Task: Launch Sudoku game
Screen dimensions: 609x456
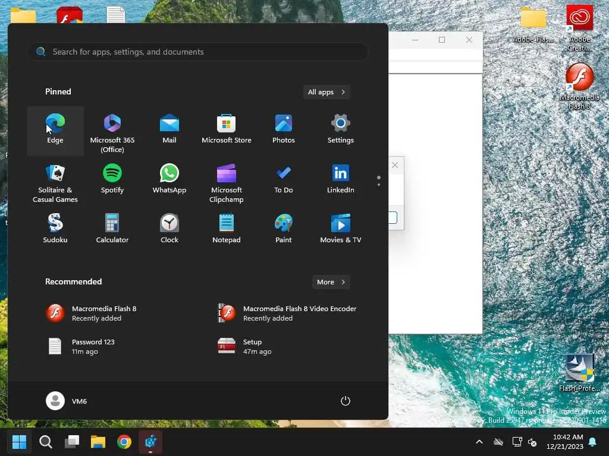Action: click(x=55, y=230)
